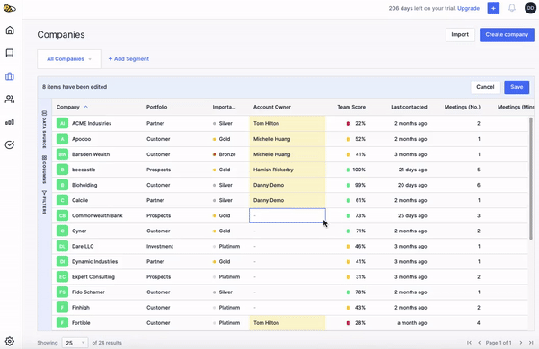Go to first page arrow
The height and width of the screenshot is (349, 539).
469,343
